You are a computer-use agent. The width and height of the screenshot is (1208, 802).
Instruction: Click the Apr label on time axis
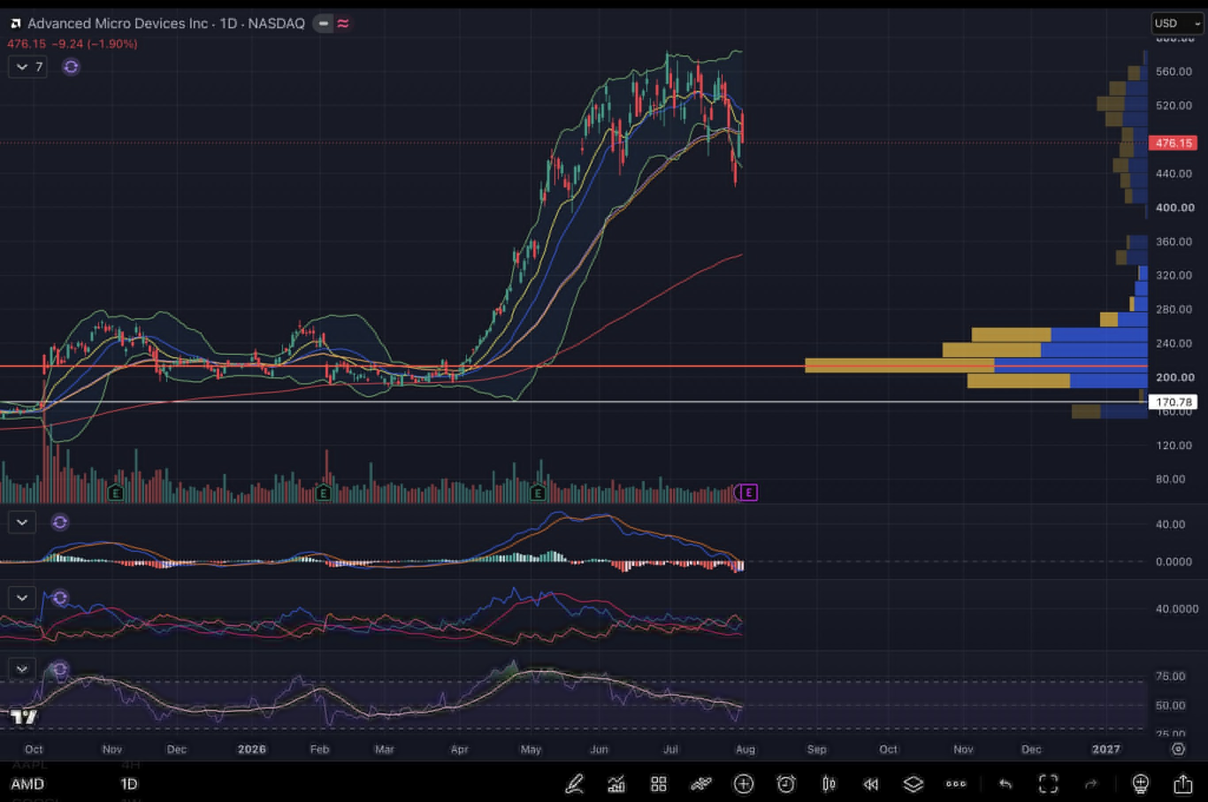[x=459, y=749]
